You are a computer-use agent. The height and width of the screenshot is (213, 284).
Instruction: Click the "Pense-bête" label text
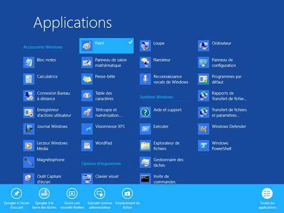click(x=105, y=76)
